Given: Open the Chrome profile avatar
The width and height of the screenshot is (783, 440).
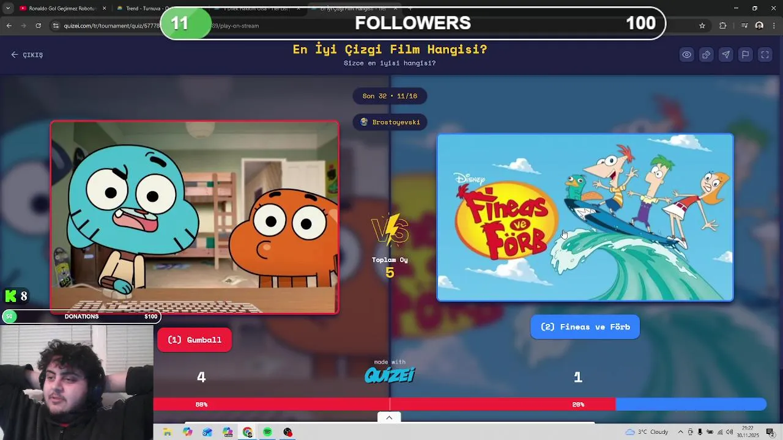Looking at the screenshot, I should coord(759,26).
